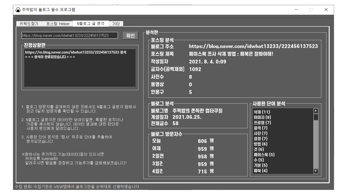Click the blog URL input field

(x=70, y=36)
